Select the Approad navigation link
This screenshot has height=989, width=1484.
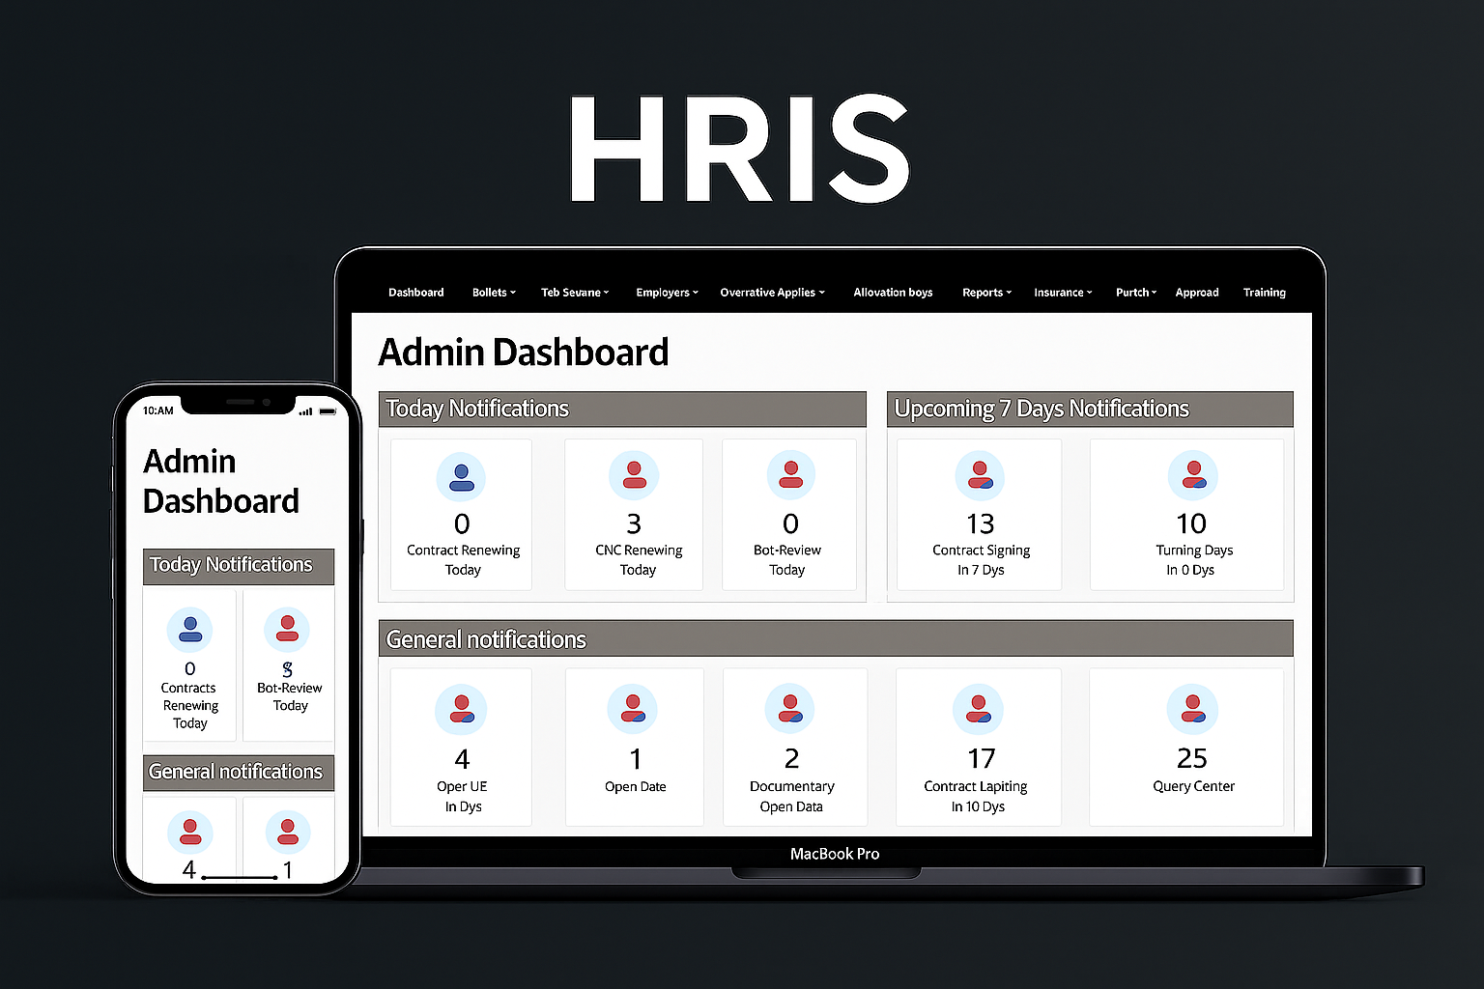[x=1196, y=293]
